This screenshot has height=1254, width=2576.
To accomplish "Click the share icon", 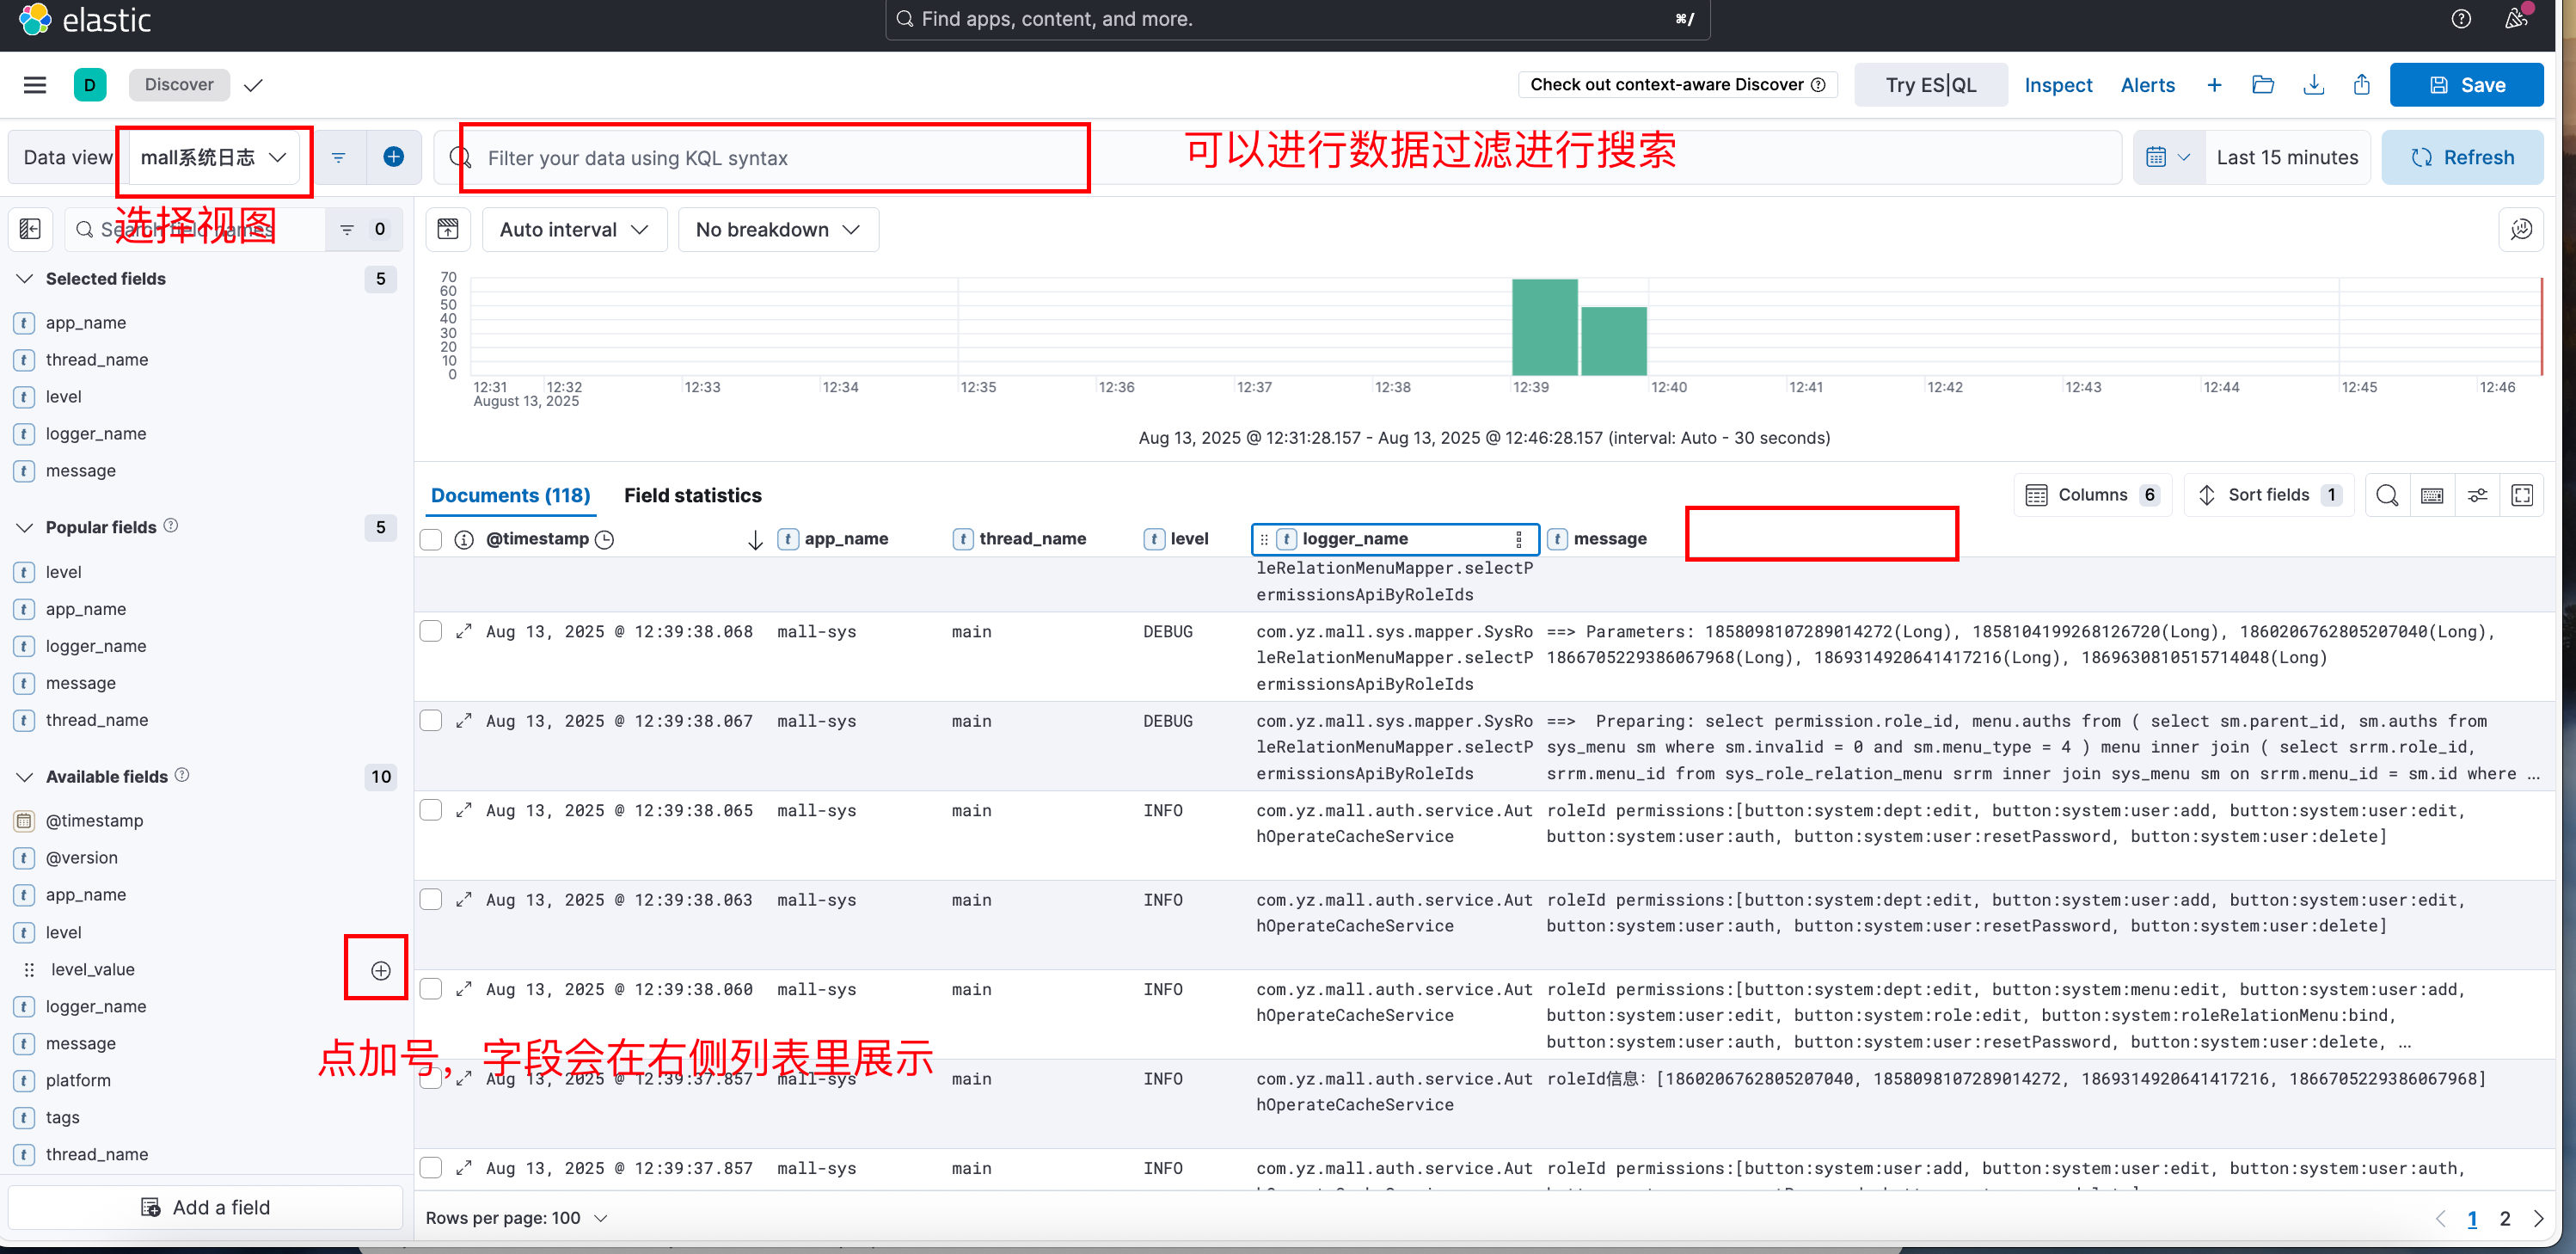I will 2362,85.
